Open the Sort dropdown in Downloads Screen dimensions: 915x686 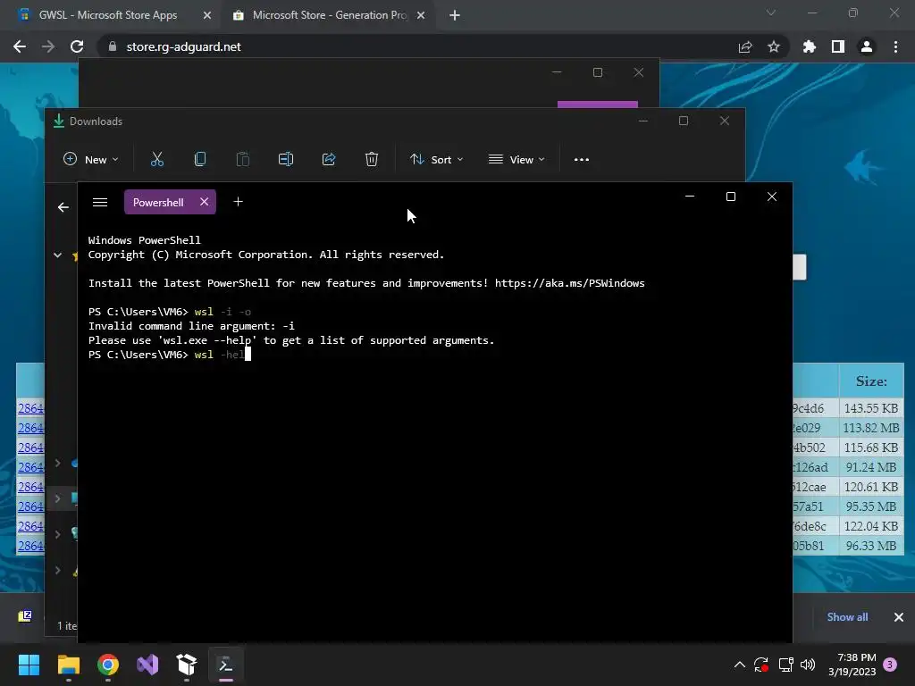pyautogui.click(x=436, y=159)
